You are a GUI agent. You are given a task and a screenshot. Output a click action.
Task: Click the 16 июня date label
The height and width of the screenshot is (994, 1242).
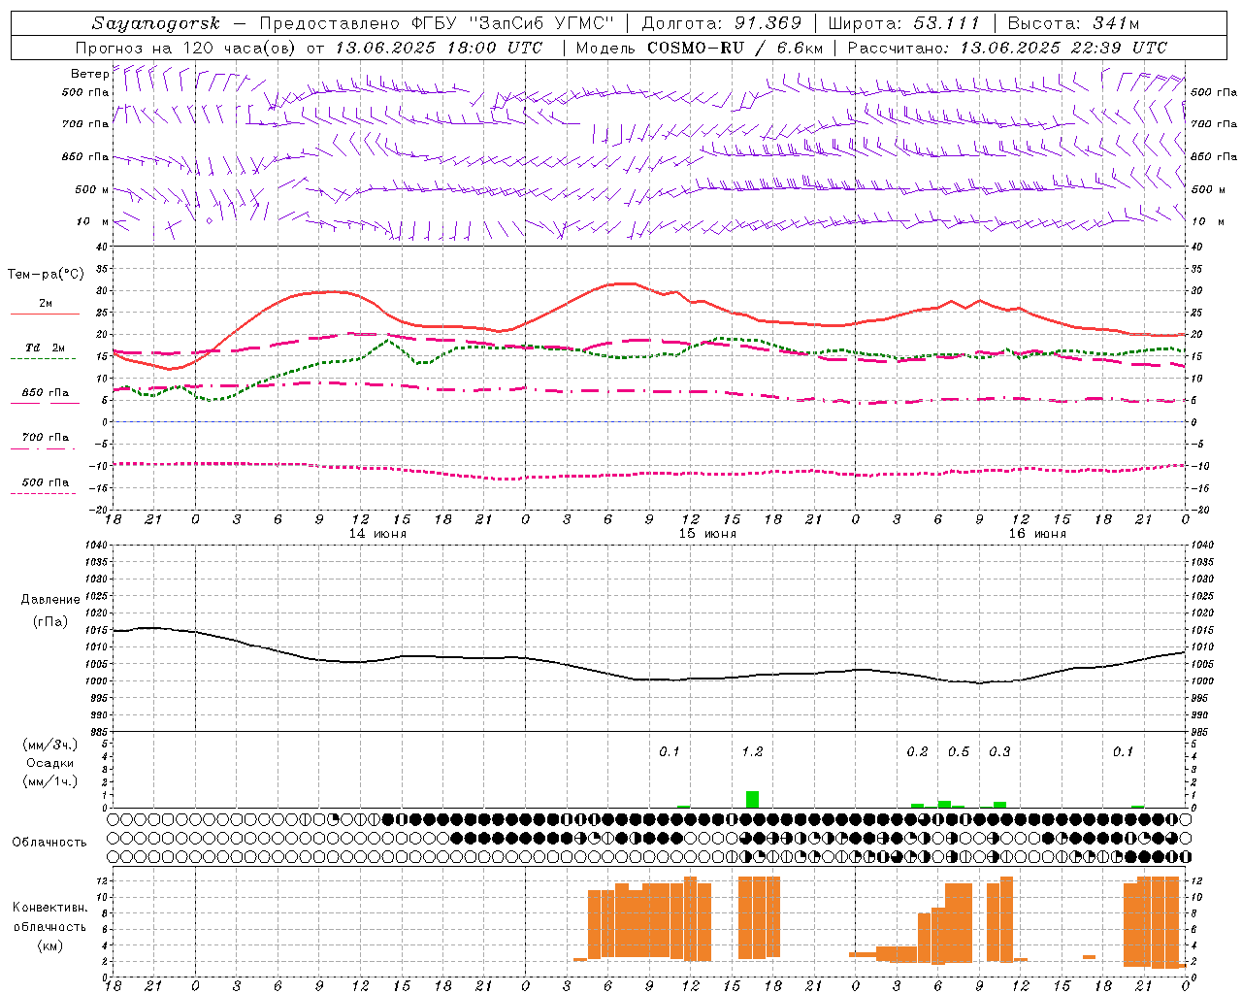[1037, 534]
